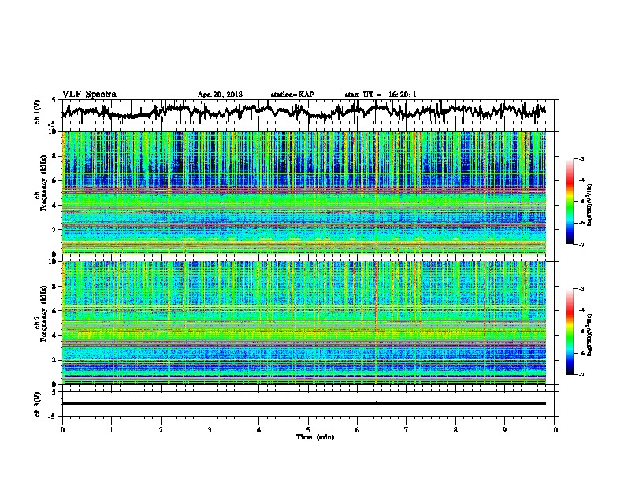The height and width of the screenshot is (482, 624).
Task: Select the "Time (min)" x-axis label
Action: 315,437
